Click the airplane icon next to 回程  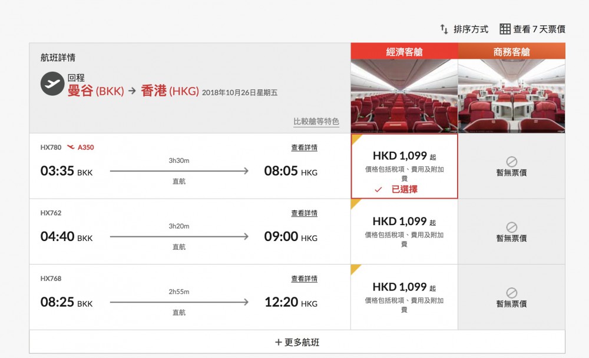pyautogui.click(x=52, y=84)
